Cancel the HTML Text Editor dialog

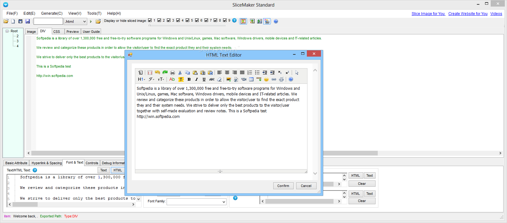tap(306, 186)
